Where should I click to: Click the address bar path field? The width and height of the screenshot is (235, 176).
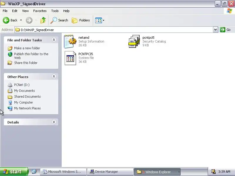[x=114, y=30]
